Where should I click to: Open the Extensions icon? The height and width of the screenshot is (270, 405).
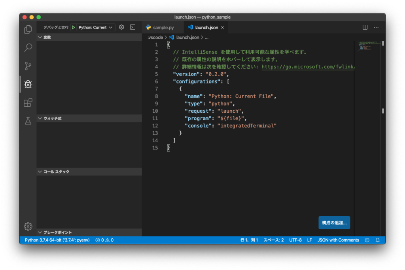pos(28,103)
